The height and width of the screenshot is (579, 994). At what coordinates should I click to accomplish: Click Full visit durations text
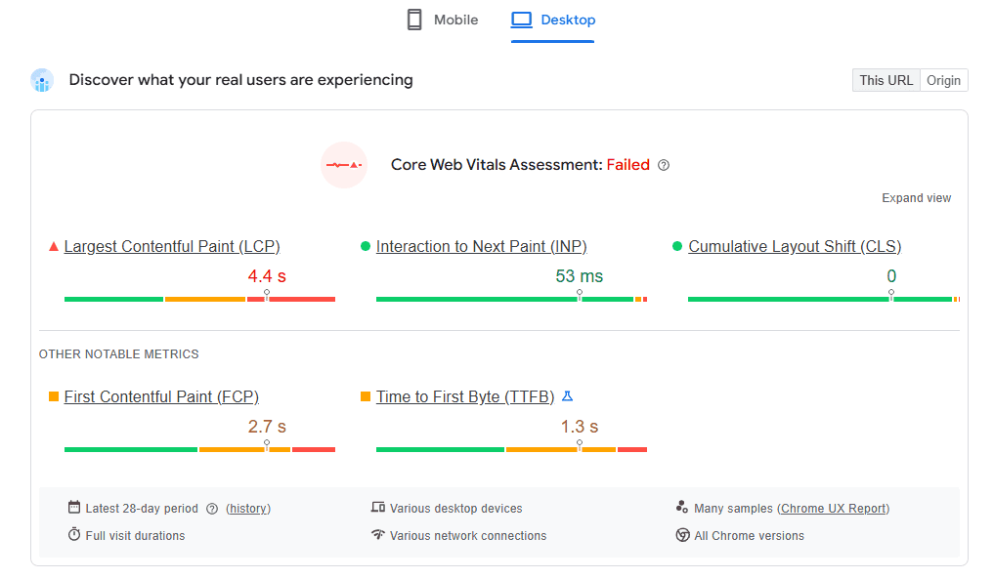pos(135,536)
